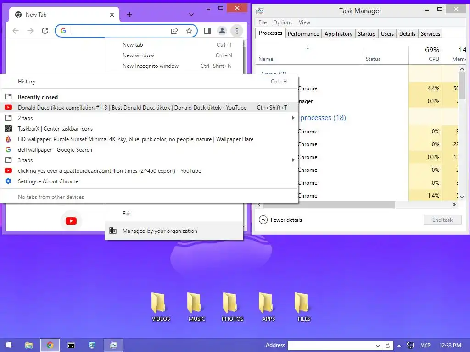Click the Chrome reload page icon

pyautogui.click(x=45, y=31)
